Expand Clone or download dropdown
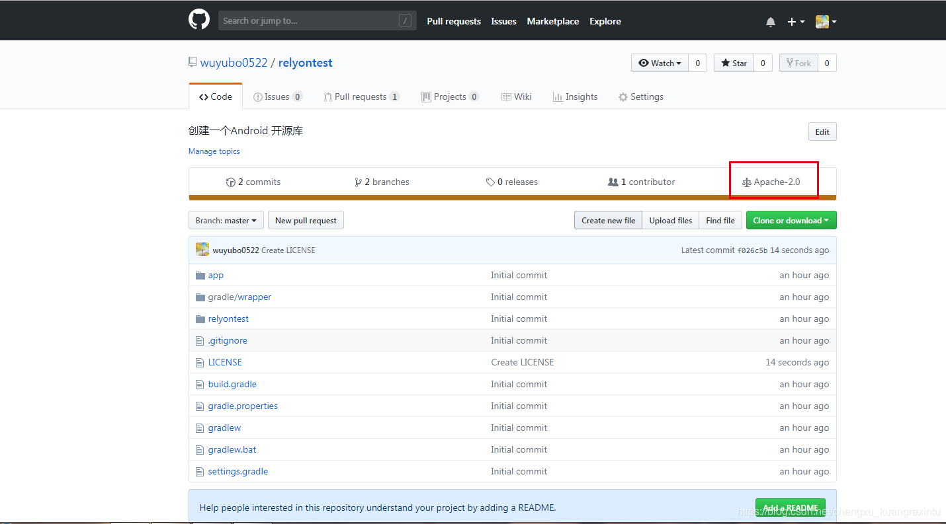Screen dimensions: 946x524 [791, 220]
